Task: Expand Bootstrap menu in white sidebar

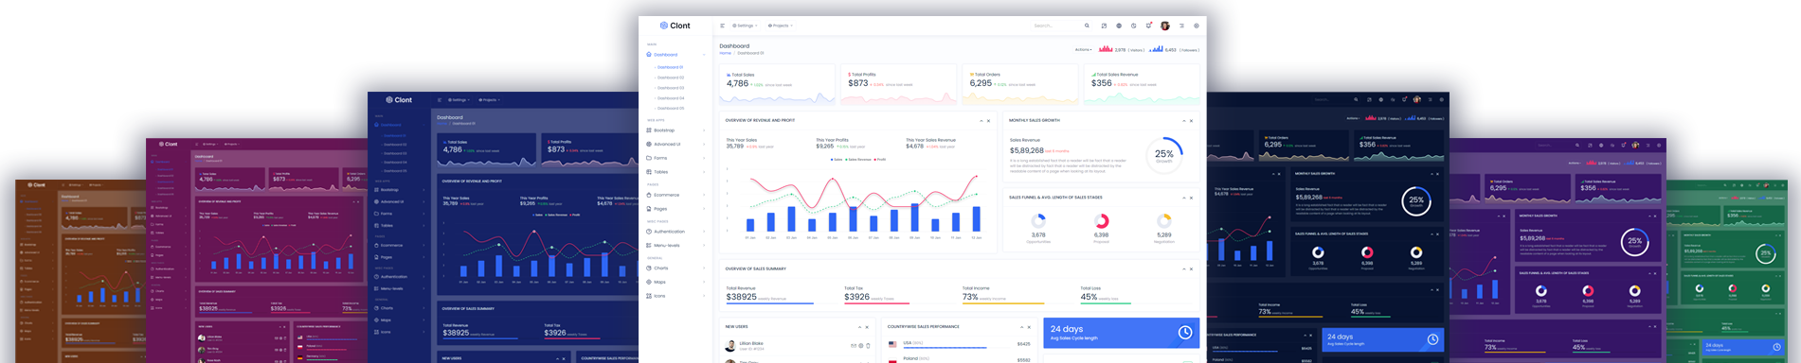Action: click(x=676, y=130)
